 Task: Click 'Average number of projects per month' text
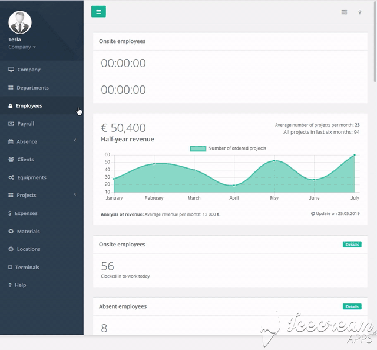click(x=318, y=125)
